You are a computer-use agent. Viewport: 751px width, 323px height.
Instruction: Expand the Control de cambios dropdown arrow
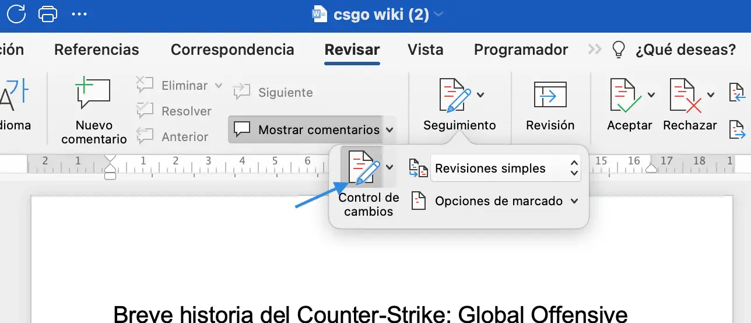[x=389, y=168]
